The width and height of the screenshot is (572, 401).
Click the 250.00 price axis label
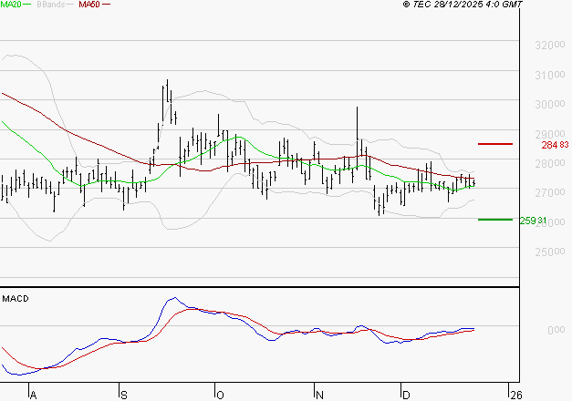(550, 252)
